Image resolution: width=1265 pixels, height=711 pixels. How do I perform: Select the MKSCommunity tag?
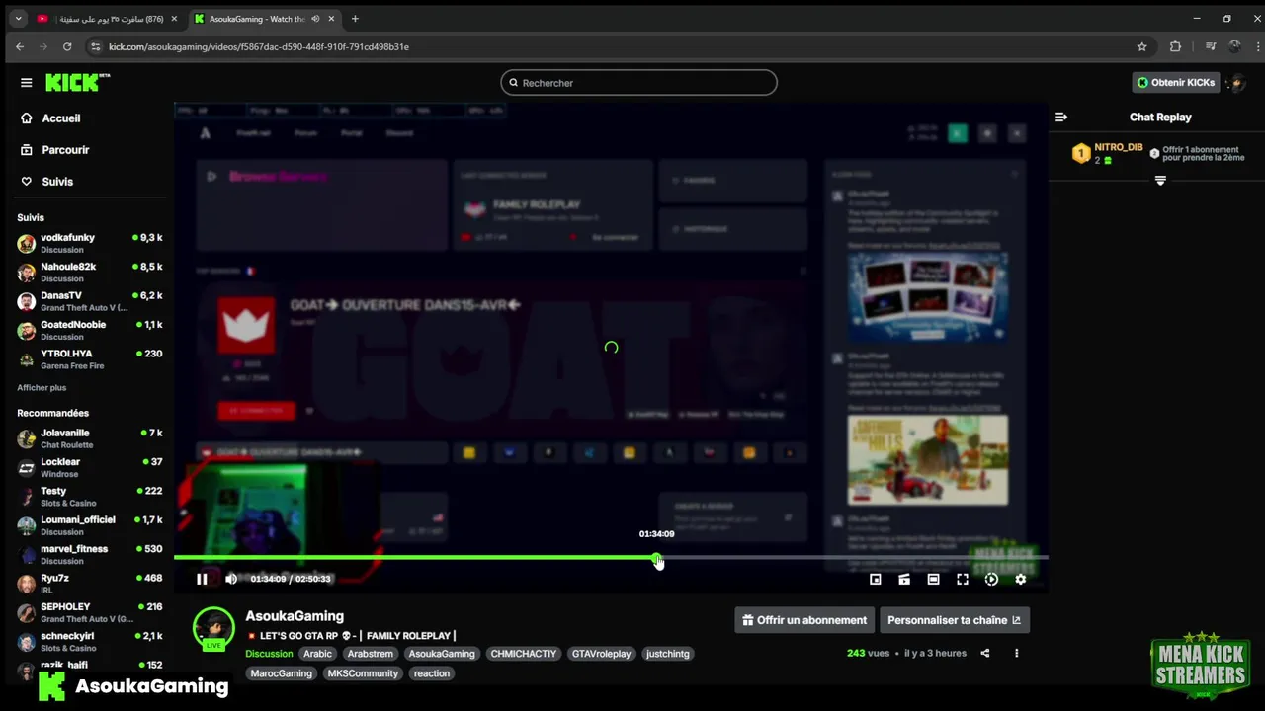pos(363,673)
